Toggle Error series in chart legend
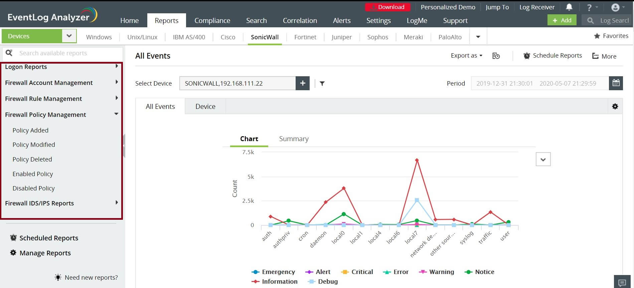The height and width of the screenshot is (288, 634). pyautogui.click(x=396, y=272)
